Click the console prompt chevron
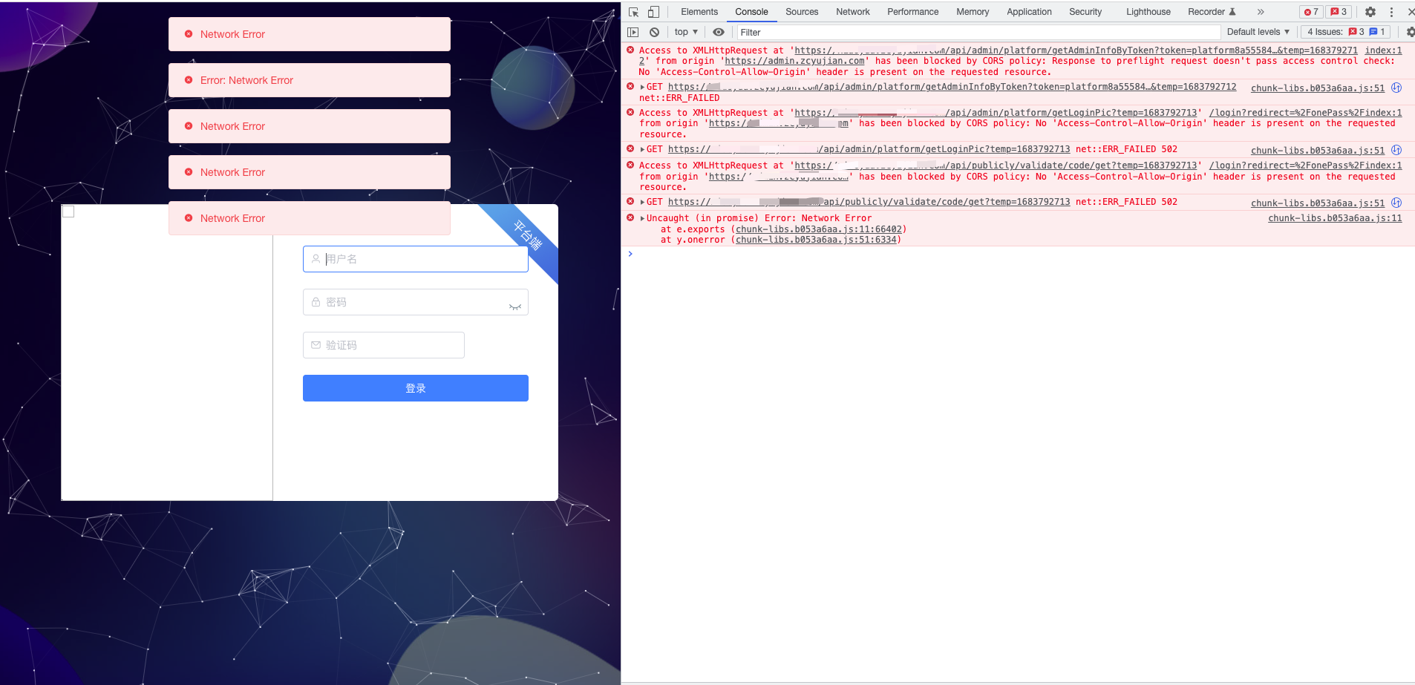 coord(630,254)
